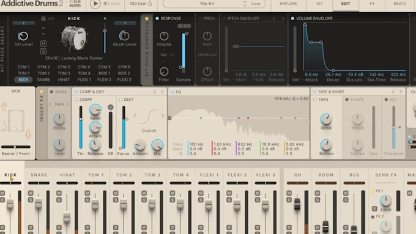Image resolution: width=416 pixels, height=234 pixels.
Task: Click the Response Filter knob
Action: (164, 71)
